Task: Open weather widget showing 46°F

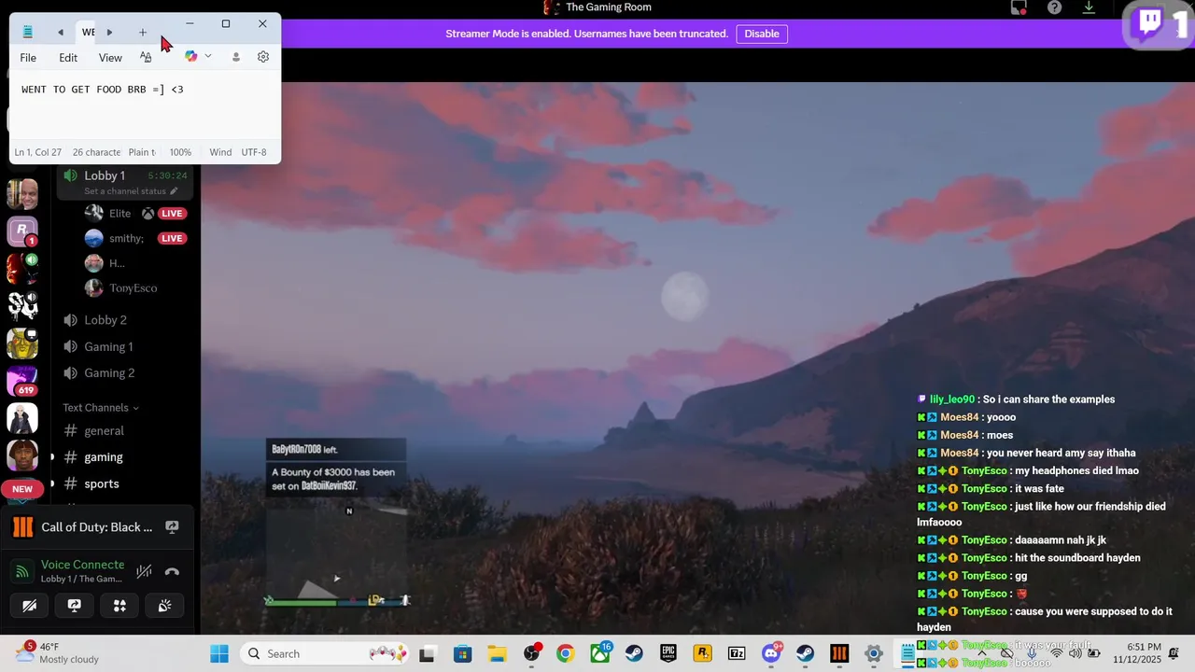Action: [x=56, y=653]
